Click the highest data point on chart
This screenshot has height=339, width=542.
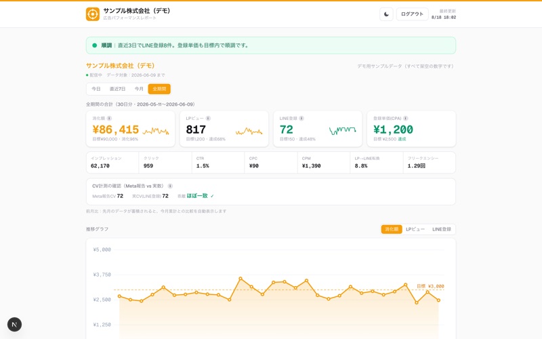click(x=241, y=278)
